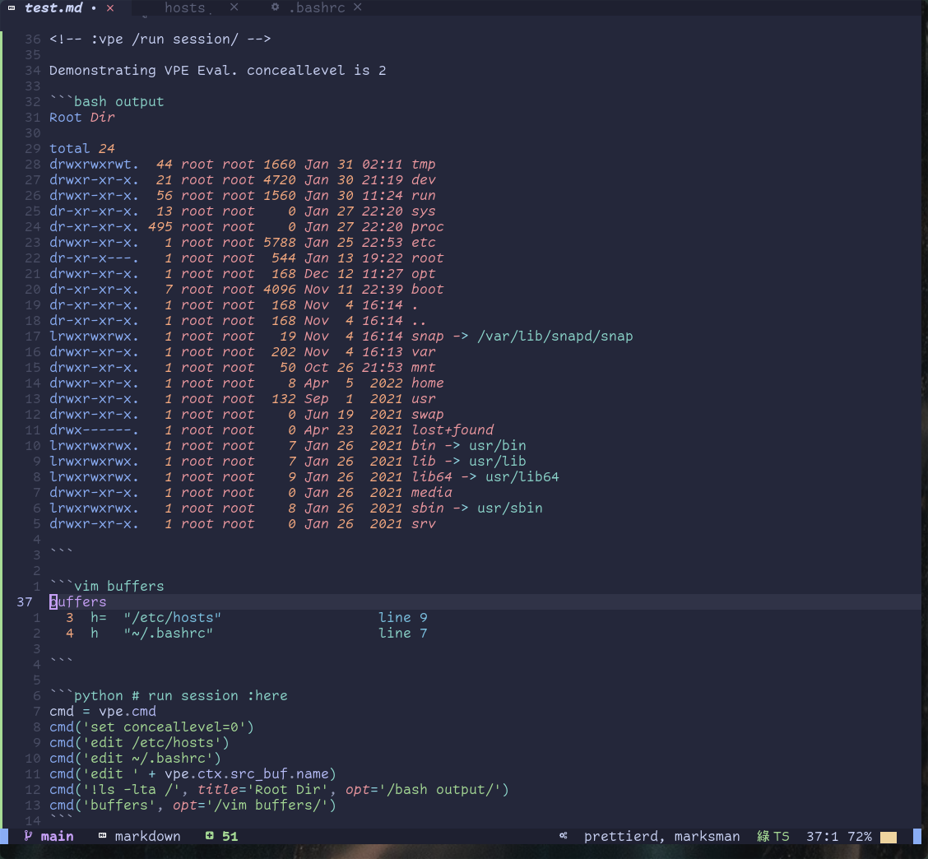
Task: Click the cmd('!ls -lta /') line
Action: click(x=280, y=790)
